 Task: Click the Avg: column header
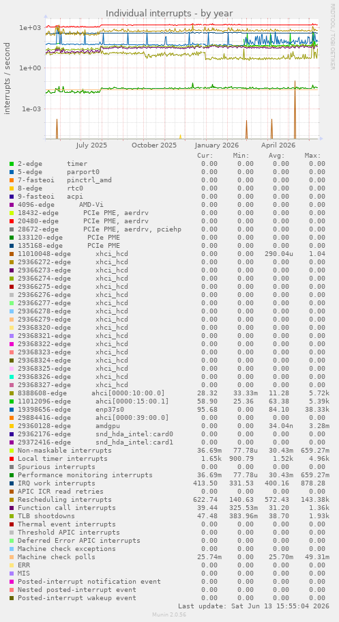[x=277, y=156]
